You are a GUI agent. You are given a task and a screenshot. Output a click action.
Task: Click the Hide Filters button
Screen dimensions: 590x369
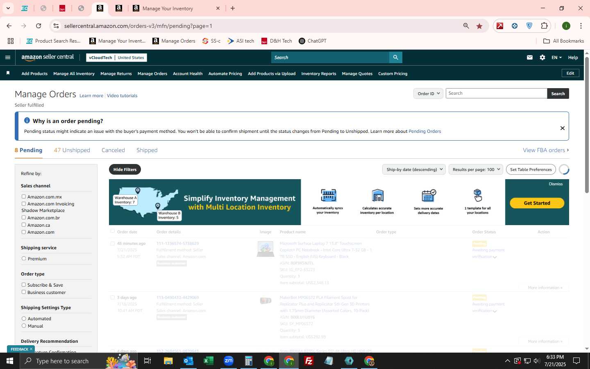click(125, 169)
